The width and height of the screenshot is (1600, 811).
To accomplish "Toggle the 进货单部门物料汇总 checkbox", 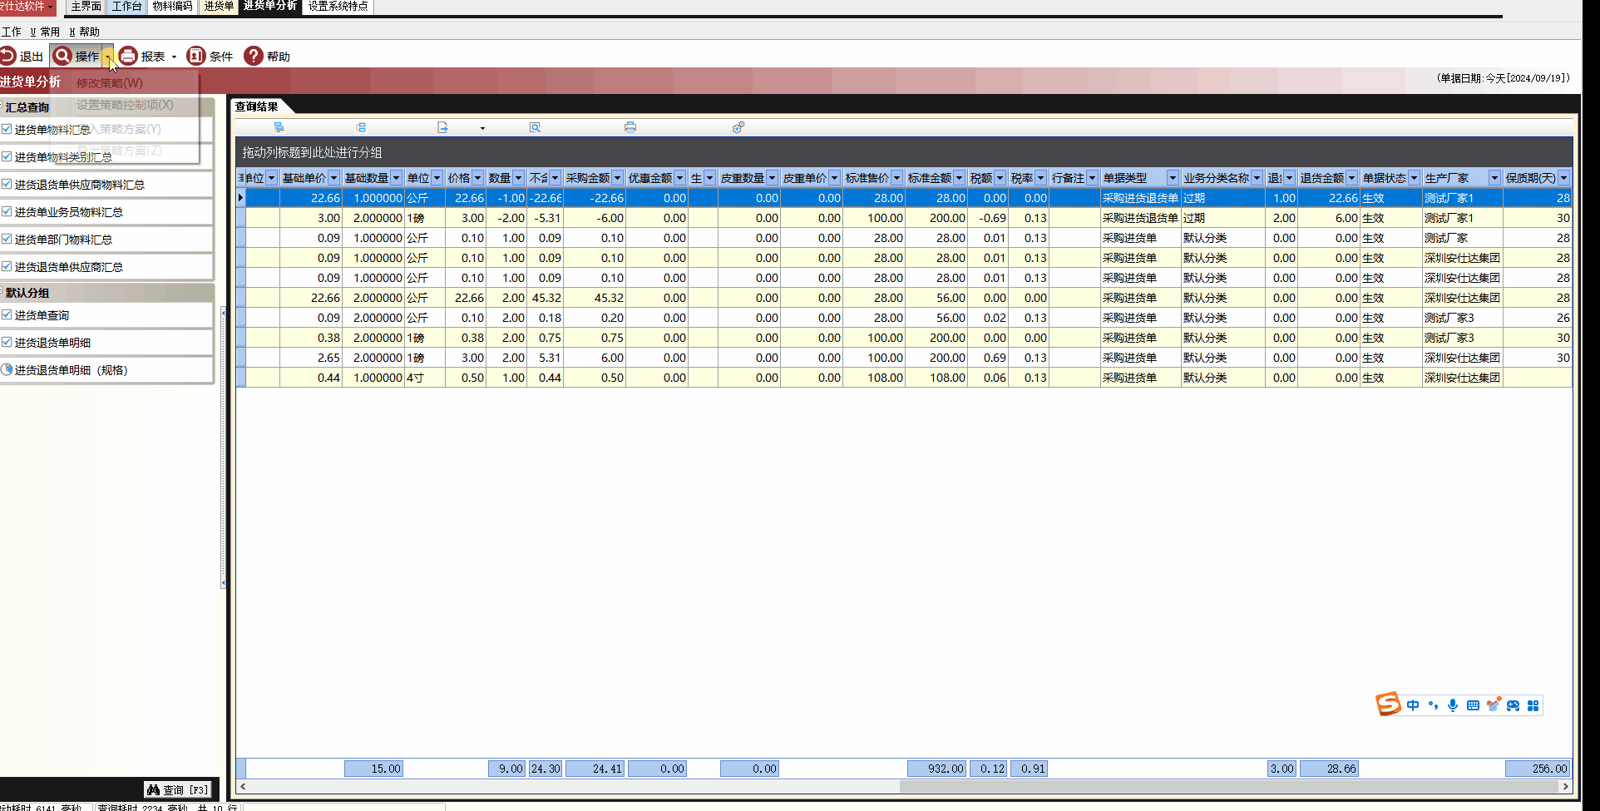I will (7, 239).
